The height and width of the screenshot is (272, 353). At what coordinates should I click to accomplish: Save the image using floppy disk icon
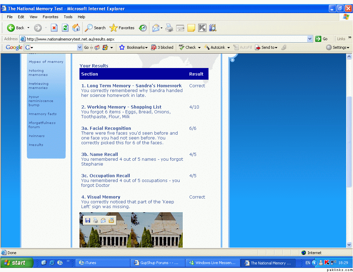tap(88, 220)
